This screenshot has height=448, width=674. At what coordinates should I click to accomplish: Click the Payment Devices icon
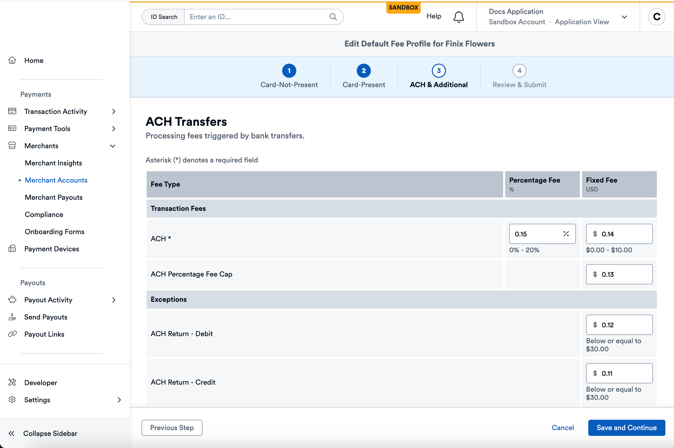click(12, 248)
